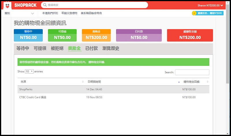Select the orange 獎勵金 NT$200.00 card
This screenshot has width=231, height=136.
96,35
